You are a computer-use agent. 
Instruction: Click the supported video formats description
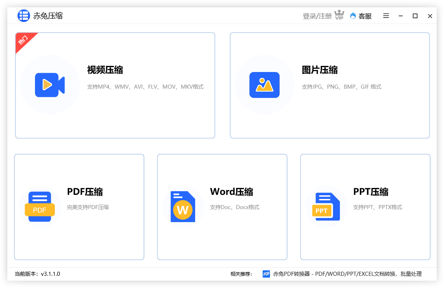coord(145,87)
